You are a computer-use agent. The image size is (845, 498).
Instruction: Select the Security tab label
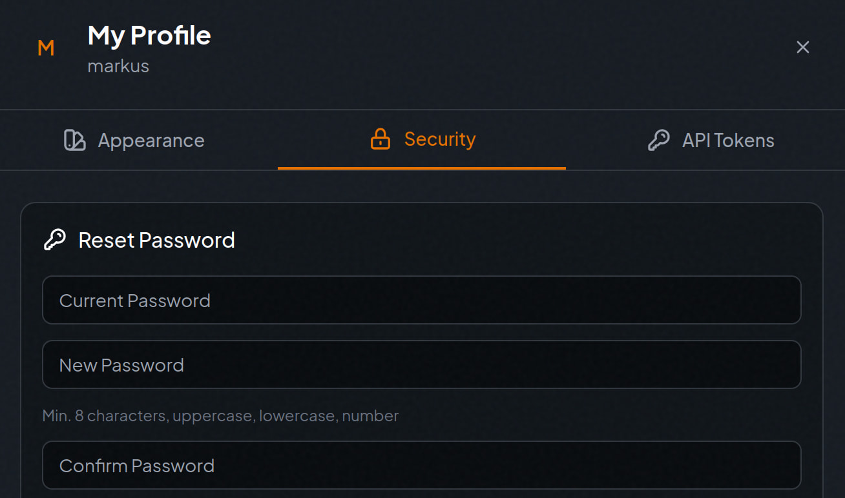pyautogui.click(x=439, y=139)
